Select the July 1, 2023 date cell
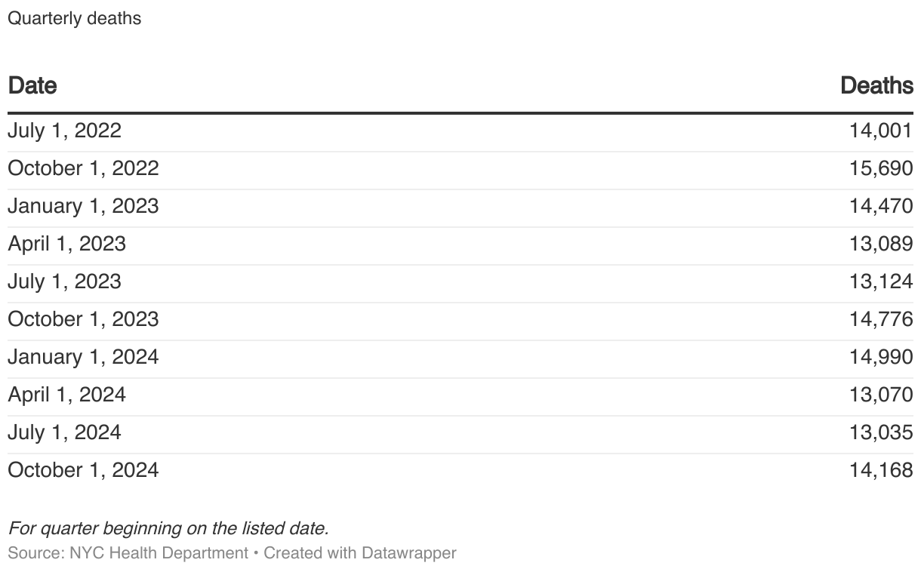 click(64, 281)
